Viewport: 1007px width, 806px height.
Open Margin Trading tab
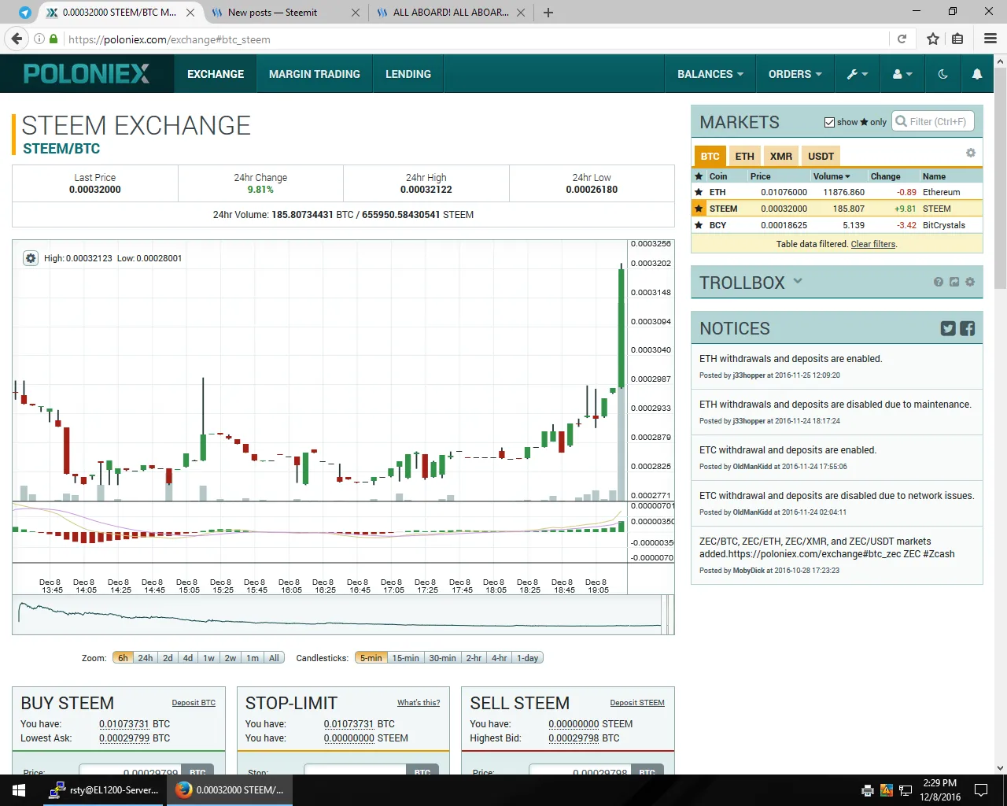point(315,74)
